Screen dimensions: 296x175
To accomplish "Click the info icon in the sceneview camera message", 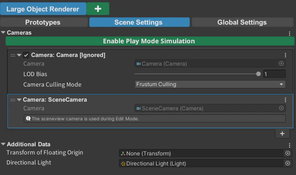I will [28, 118].
